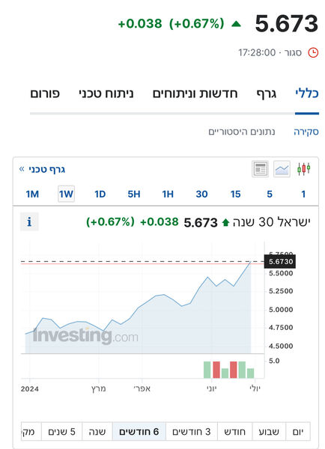
Task: Go to the פורום tab
Action: coord(45,94)
